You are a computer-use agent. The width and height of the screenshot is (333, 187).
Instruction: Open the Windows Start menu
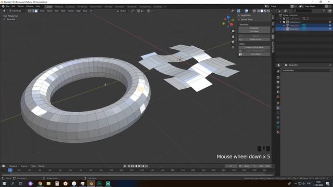(x=4, y=183)
